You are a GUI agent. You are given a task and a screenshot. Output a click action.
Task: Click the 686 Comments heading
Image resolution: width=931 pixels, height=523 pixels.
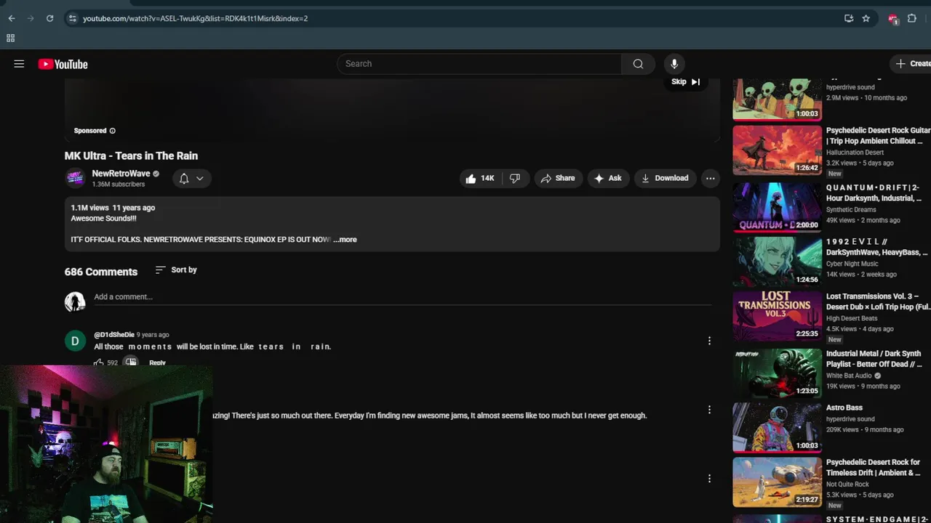pyautogui.click(x=101, y=272)
